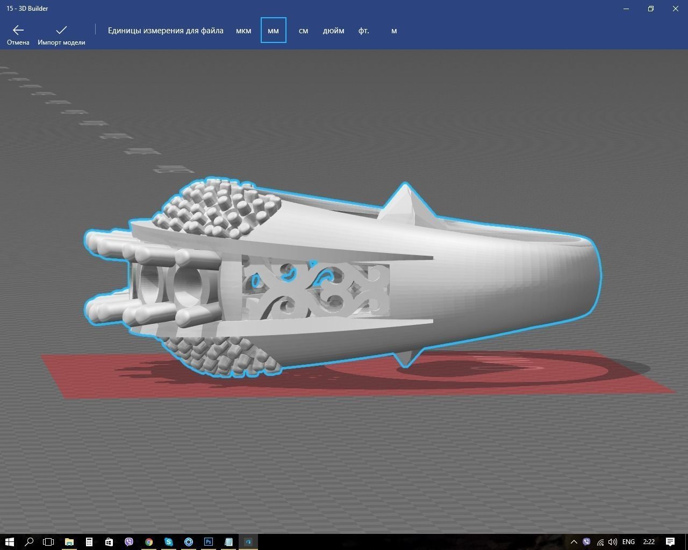Choose см as the measurement unit
Viewport: 688px width, 550px height.
tap(304, 31)
